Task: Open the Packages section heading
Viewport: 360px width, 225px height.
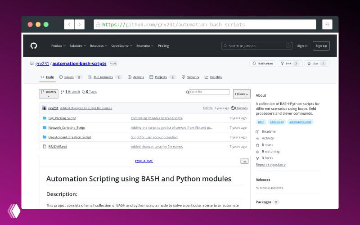Action: click(264, 202)
